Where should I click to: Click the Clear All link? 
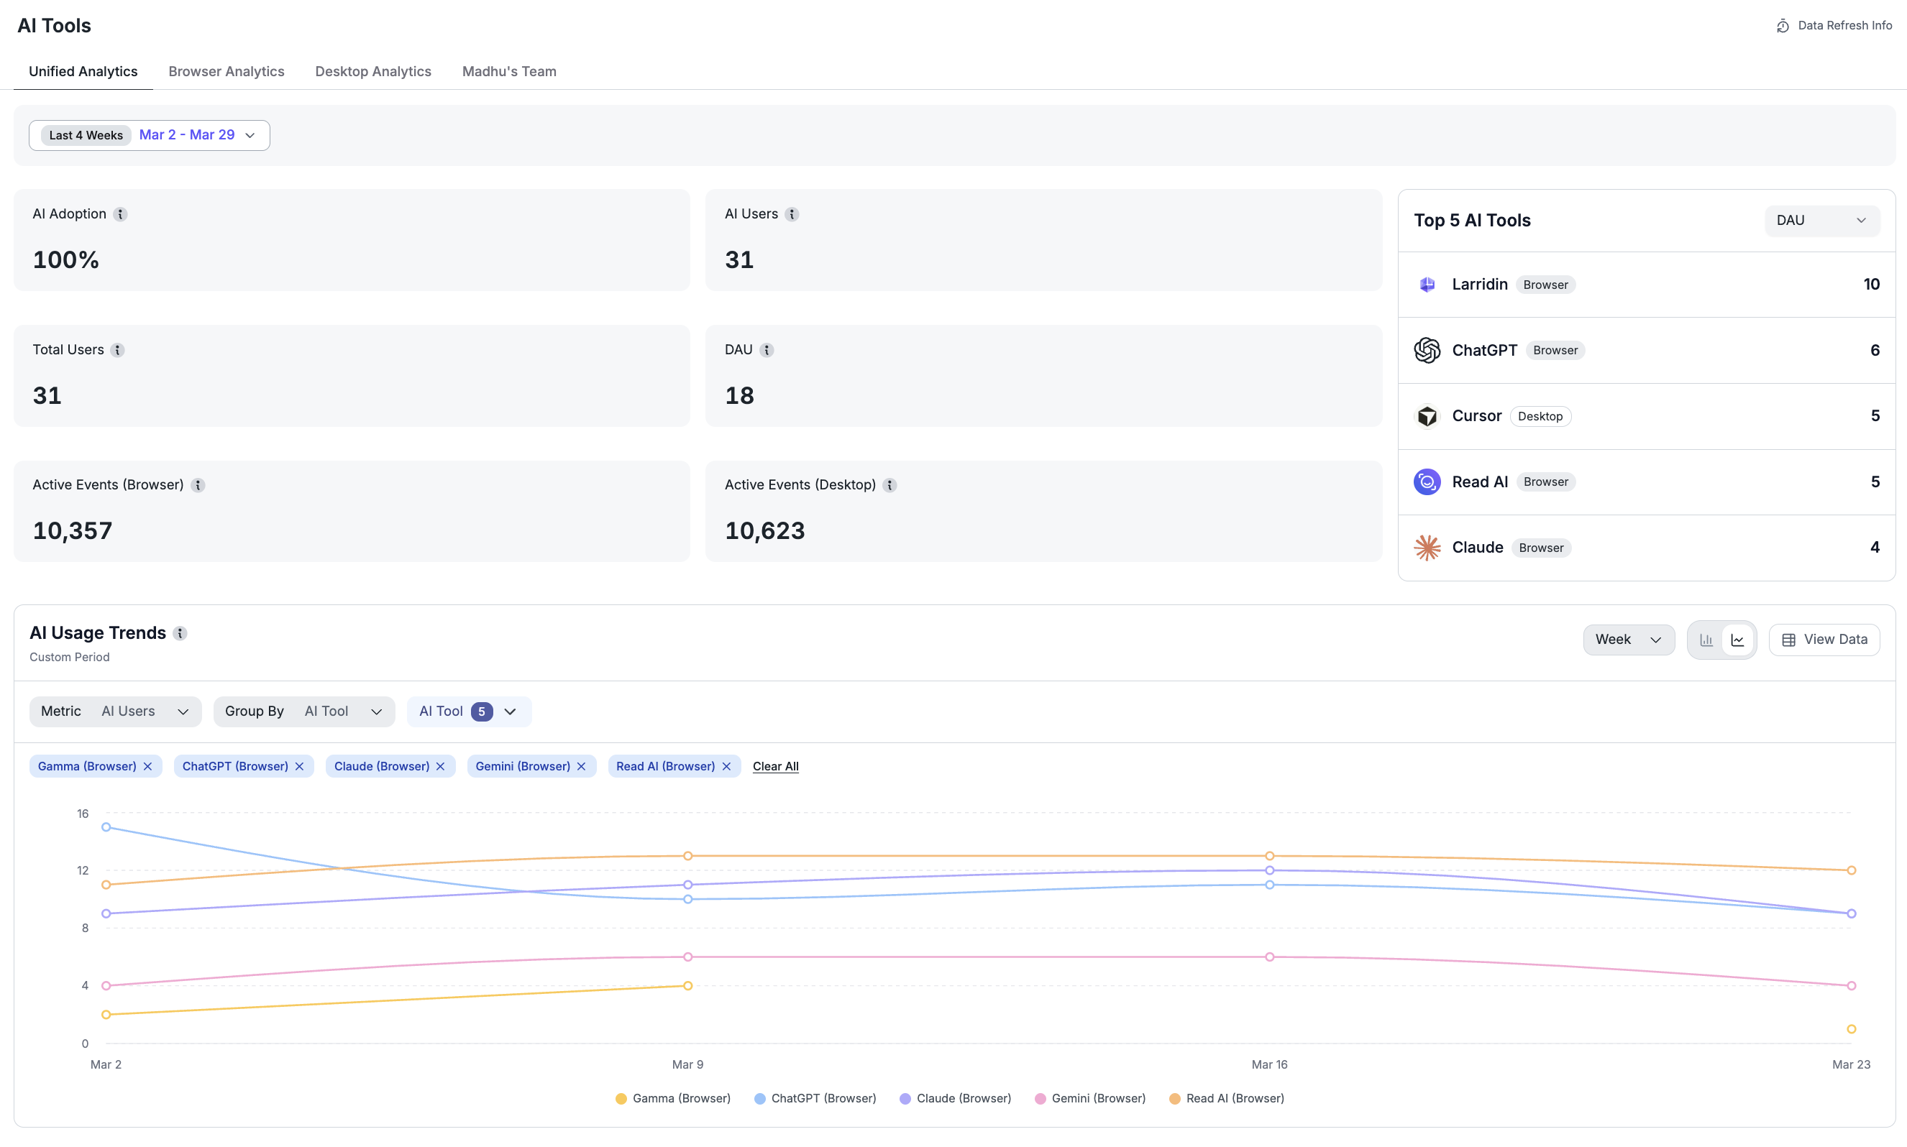(x=775, y=766)
